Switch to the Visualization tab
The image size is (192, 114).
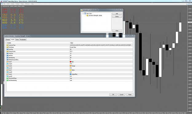click(x=23, y=40)
